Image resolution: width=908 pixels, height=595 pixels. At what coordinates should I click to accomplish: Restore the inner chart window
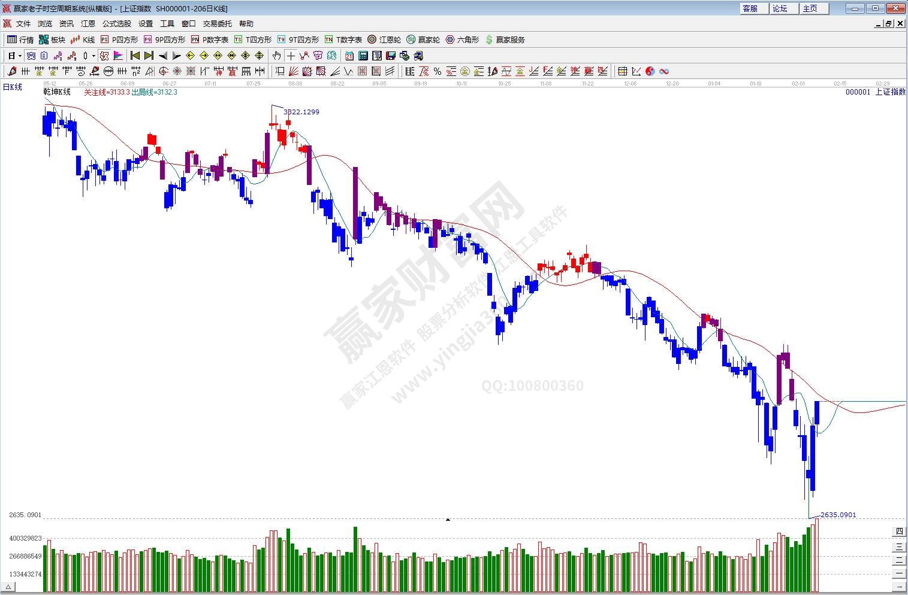(889, 24)
